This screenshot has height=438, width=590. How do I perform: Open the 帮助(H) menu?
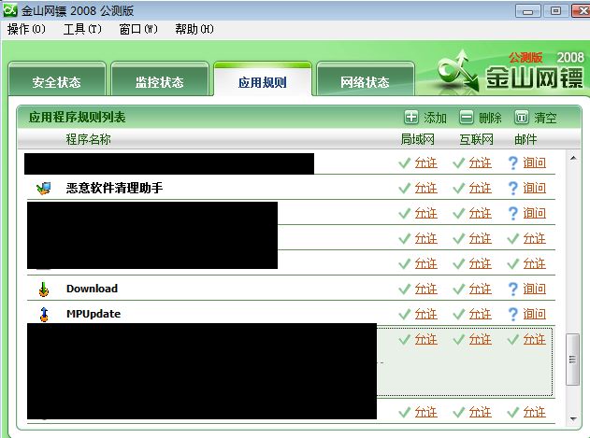(x=194, y=29)
